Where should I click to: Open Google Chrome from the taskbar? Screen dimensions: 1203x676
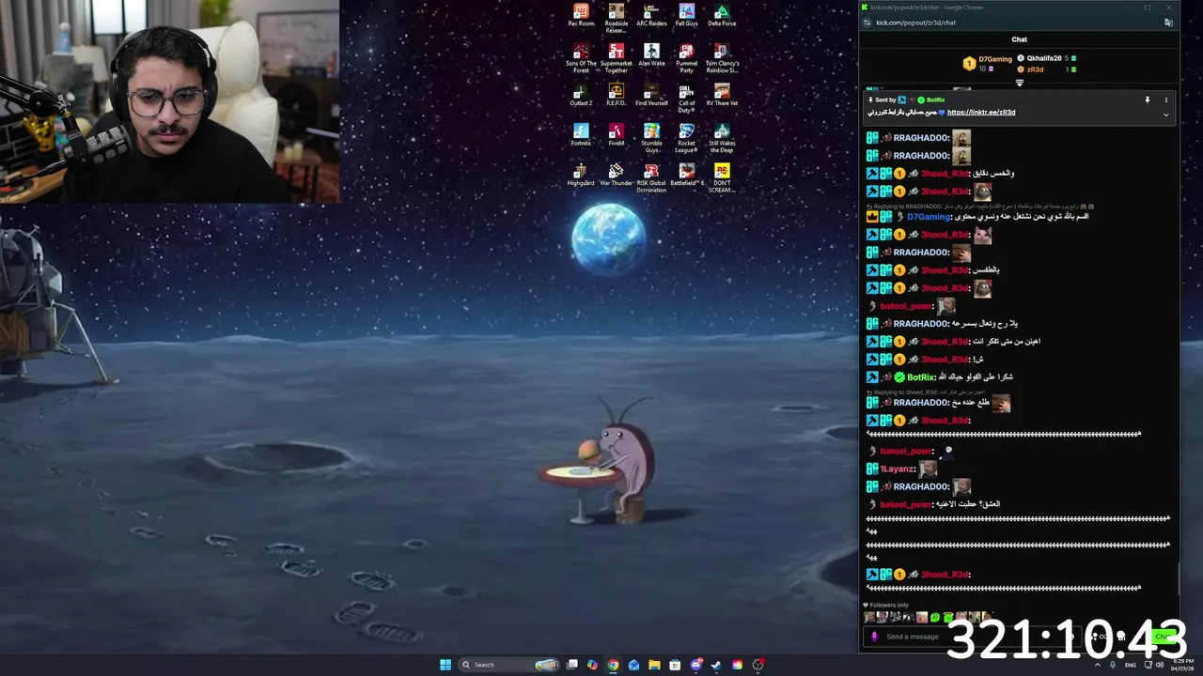613,665
